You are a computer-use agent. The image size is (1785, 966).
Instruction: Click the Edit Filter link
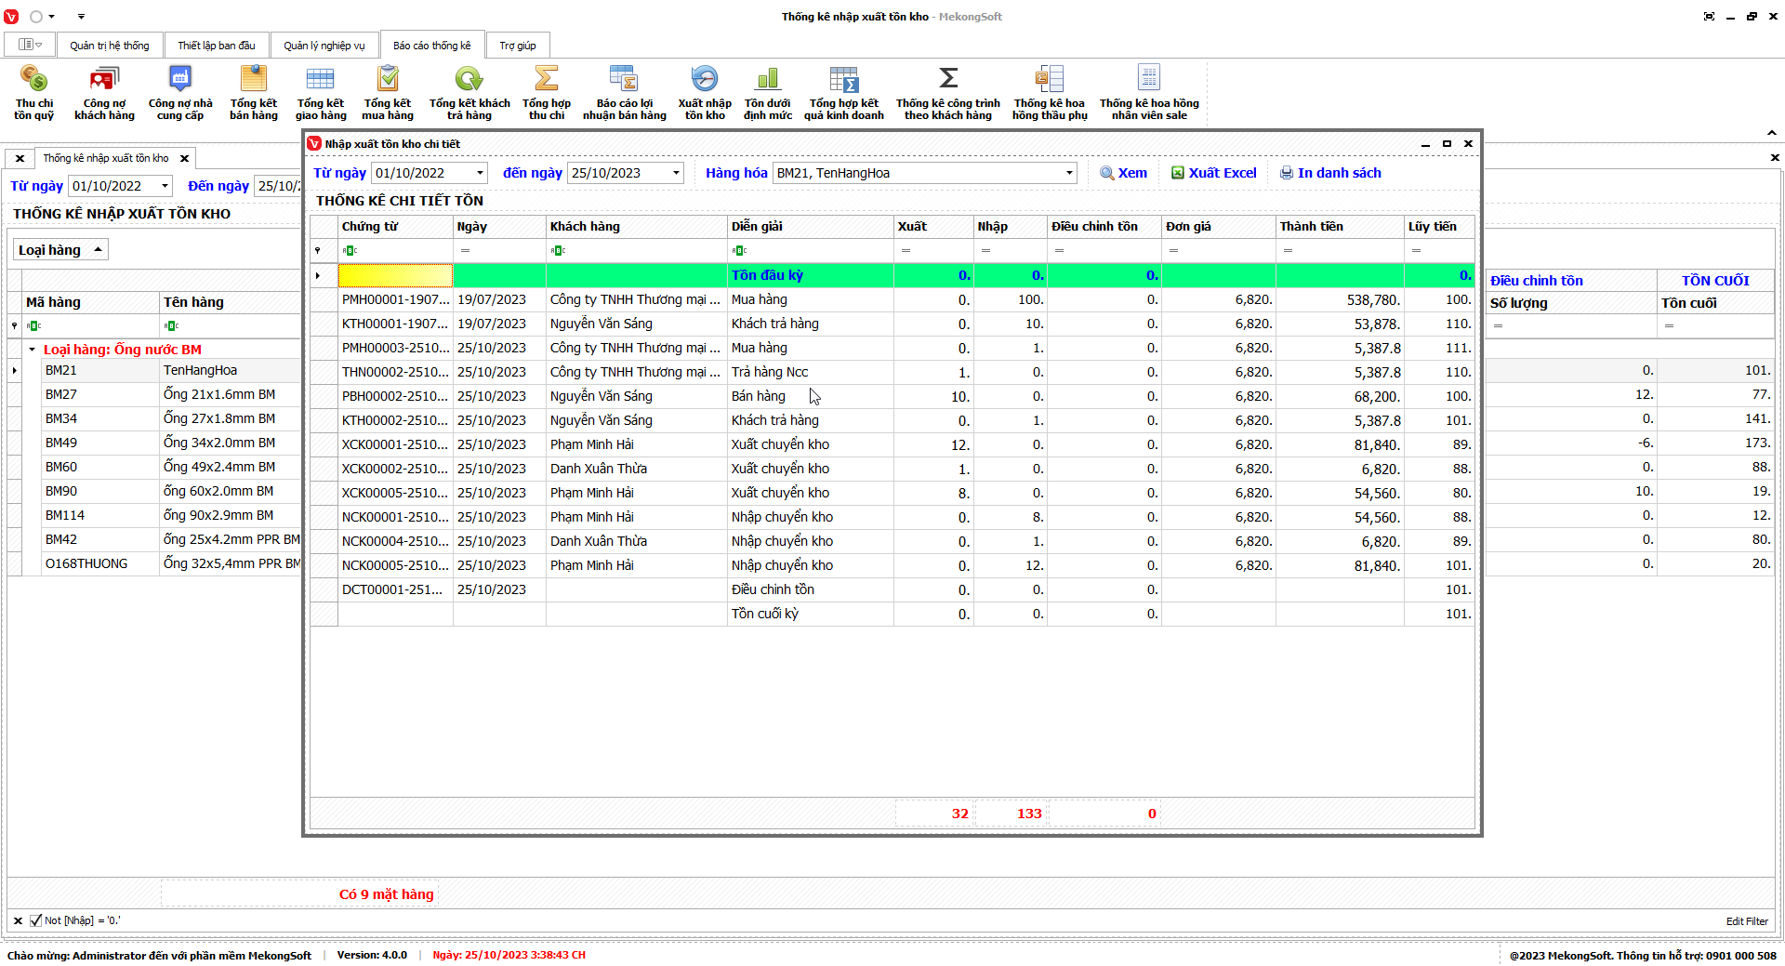pos(1747,921)
